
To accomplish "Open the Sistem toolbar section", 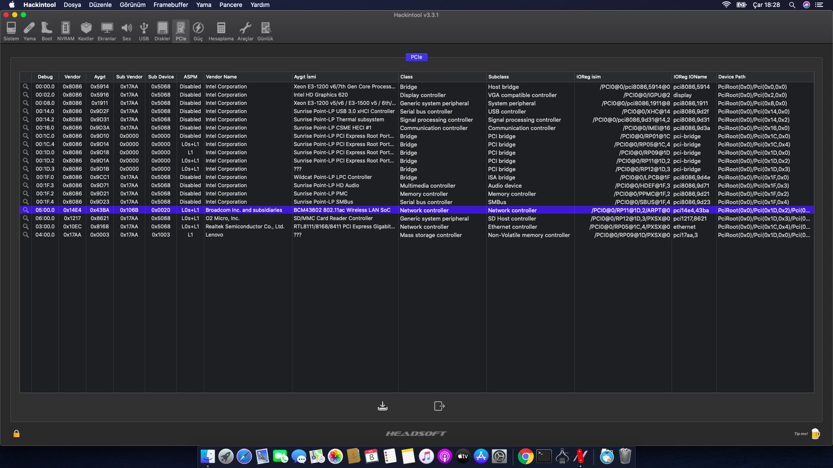I will [11, 31].
